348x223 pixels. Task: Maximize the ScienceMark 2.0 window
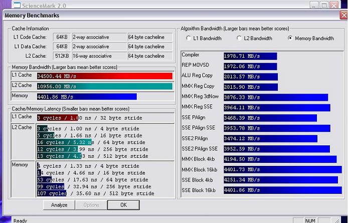pos(324,5)
